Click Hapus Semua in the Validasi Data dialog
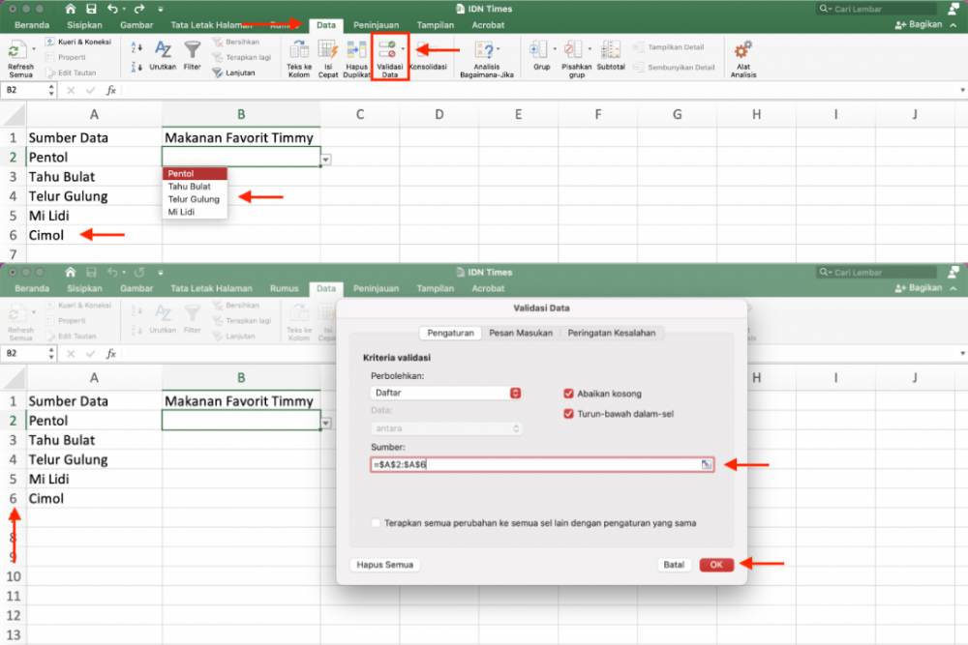Viewport: 968px width, 645px height. [x=384, y=565]
